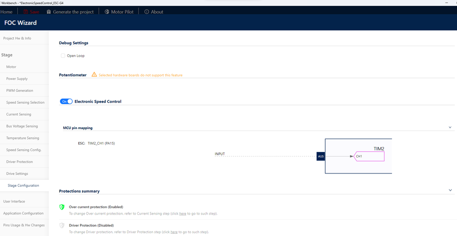Turn off the Electronic Speed Control switch
Viewport: 457px width, 236px height.
click(x=66, y=101)
